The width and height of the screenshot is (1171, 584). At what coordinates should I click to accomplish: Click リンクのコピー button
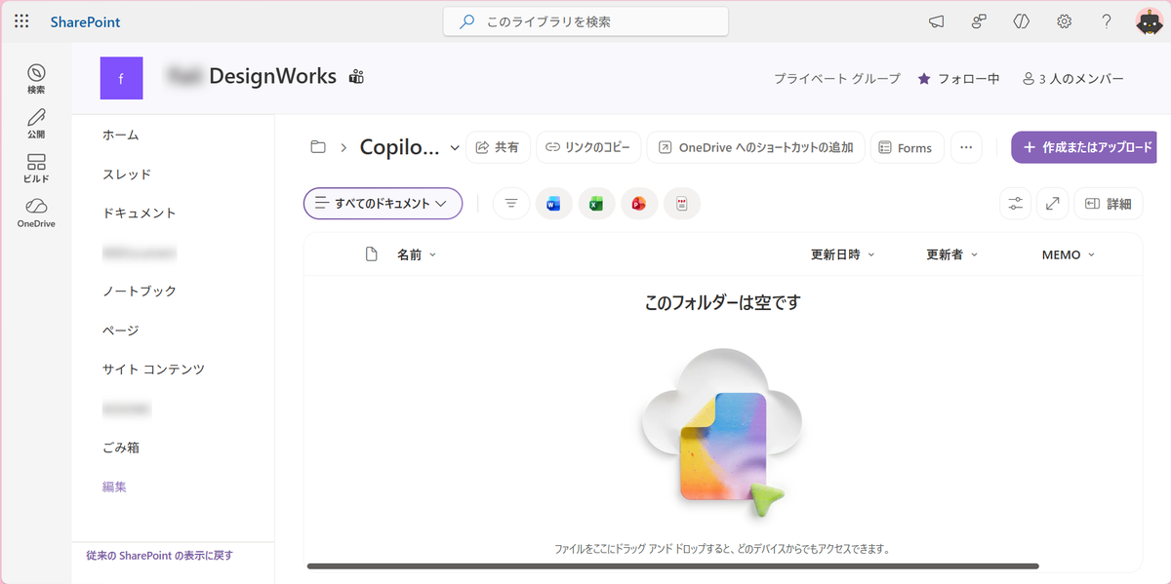tap(589, 147)
